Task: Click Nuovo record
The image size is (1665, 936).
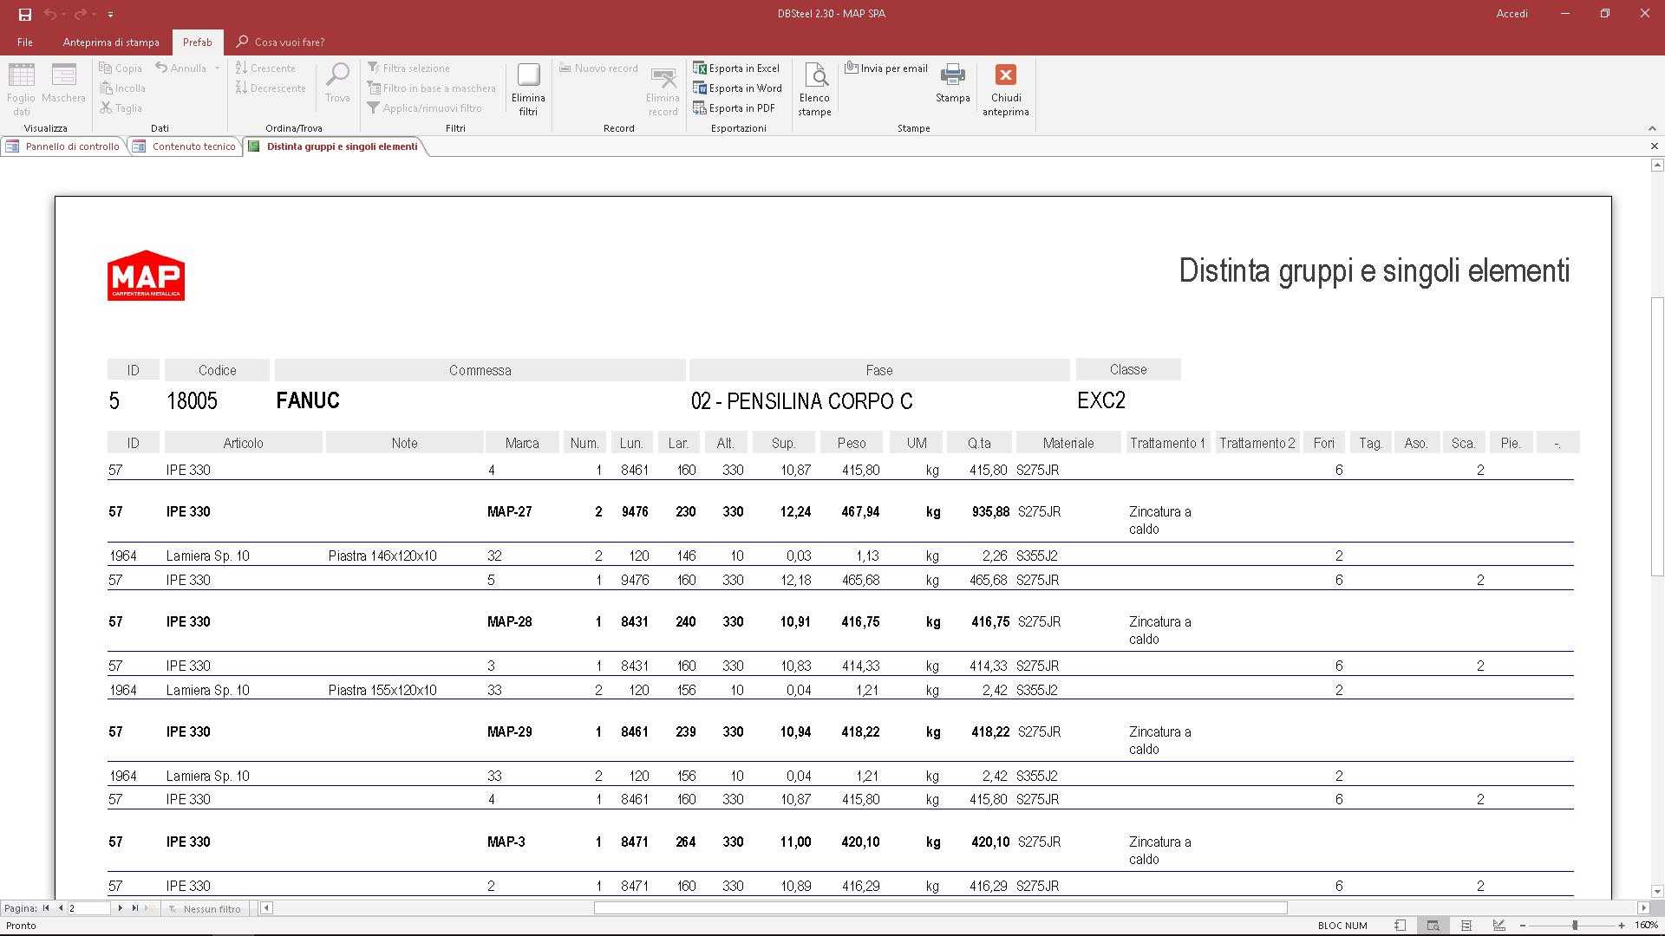Action: click(x=598, y=68)
